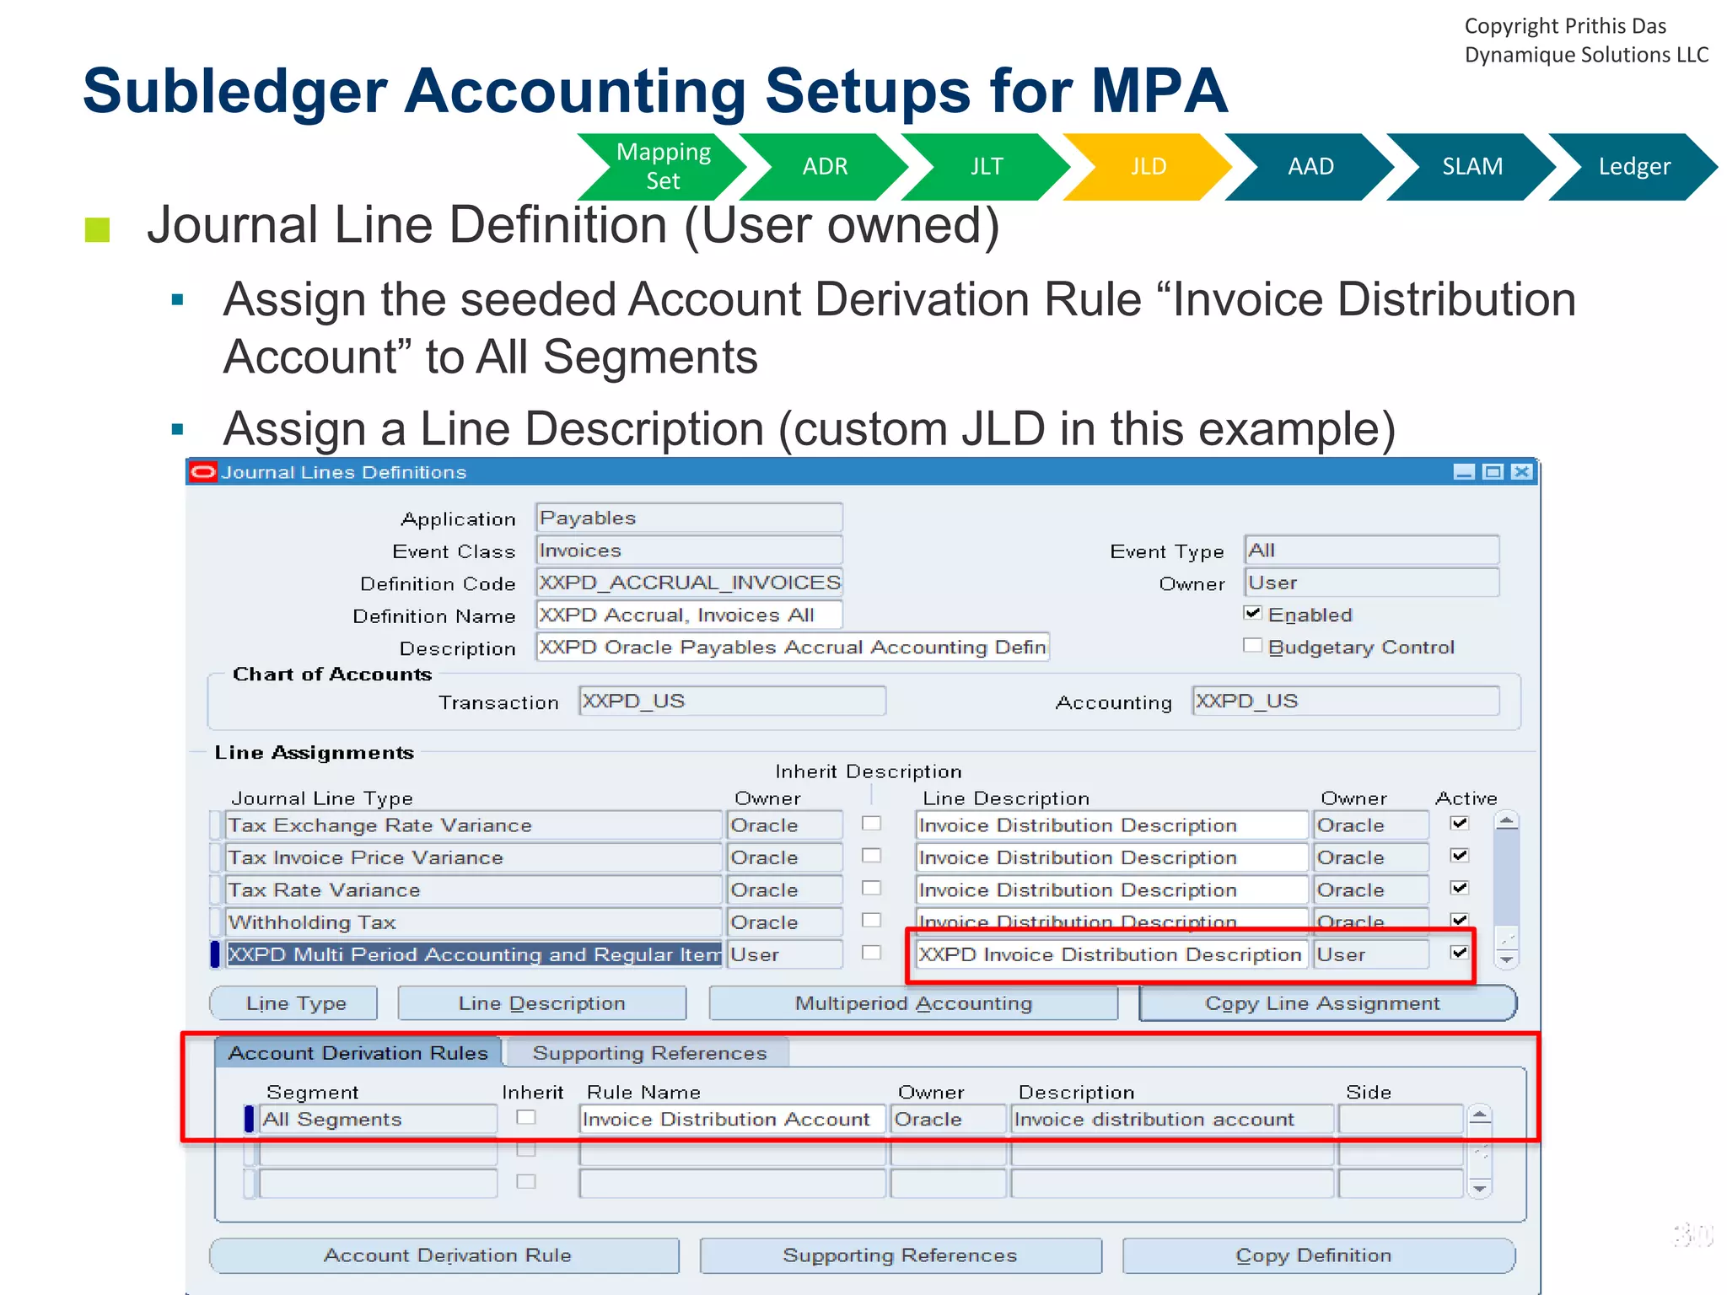The height and width of the screenshot is (1295, 1727).
Task: Toggle Inherit Description for Tax Invoice Price Variance
Action: click(x=872, y=855)
